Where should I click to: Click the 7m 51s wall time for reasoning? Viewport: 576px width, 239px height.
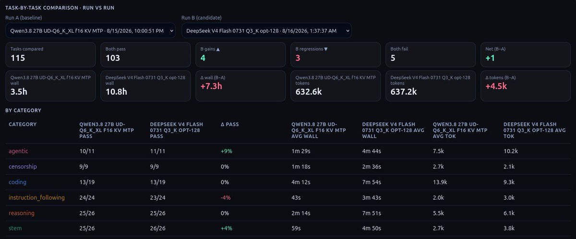[372, 213]
